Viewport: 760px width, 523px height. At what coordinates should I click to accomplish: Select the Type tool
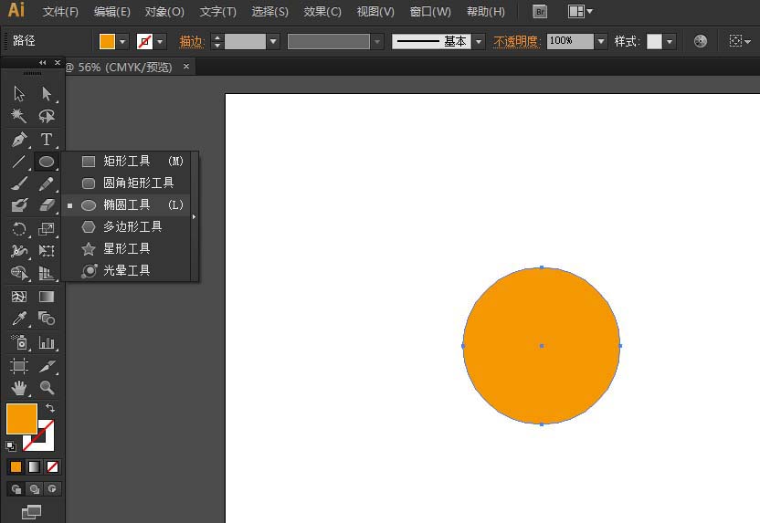click(x=47, y=140)
